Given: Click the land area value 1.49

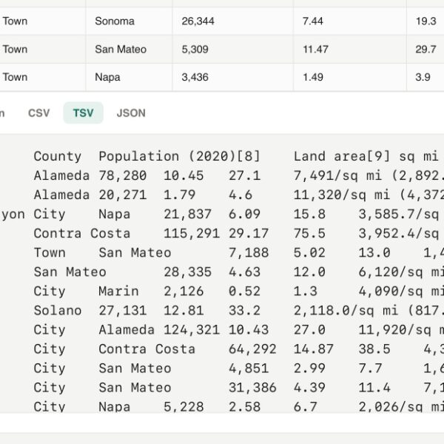Looking at the screenshot, I should point(350,77).
